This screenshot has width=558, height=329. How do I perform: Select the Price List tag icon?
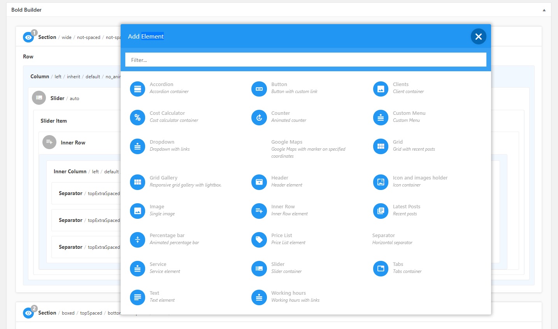pos(259,240)
